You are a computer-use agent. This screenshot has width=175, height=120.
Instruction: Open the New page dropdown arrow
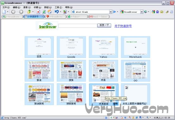pyautogui.click(x=8, y=12)
